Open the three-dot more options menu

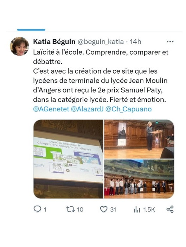pyautogui.click(x=170, y=42)
